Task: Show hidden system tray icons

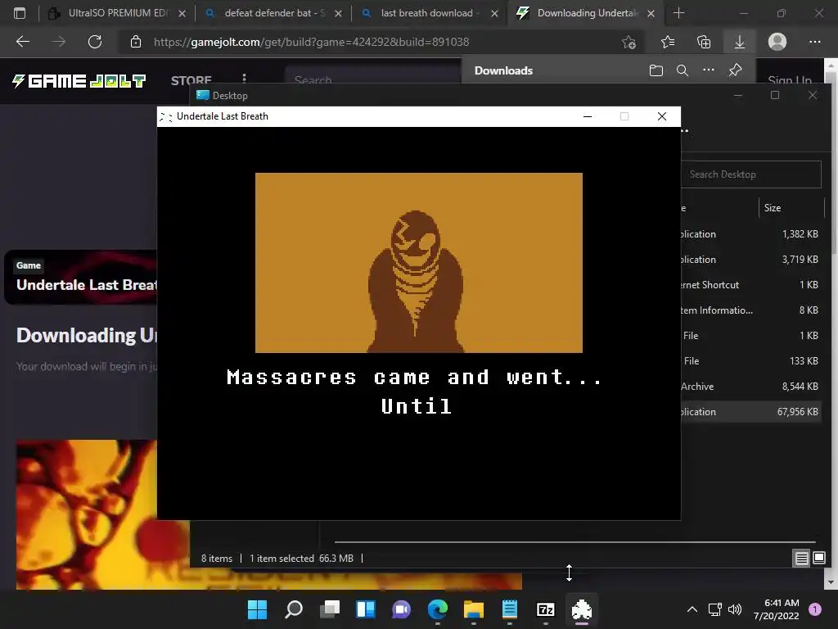Action: (x=692, y=609)
